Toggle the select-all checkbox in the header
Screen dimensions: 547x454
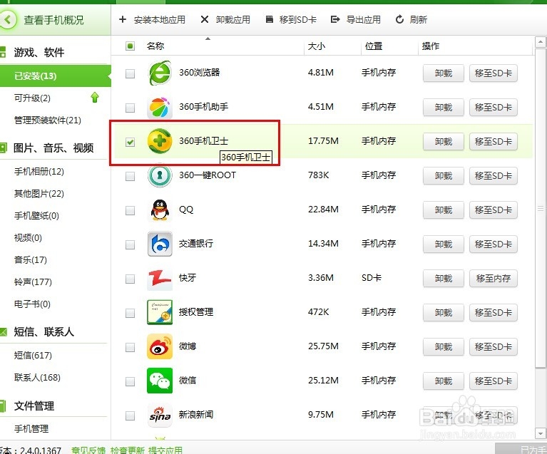[130, 46]
